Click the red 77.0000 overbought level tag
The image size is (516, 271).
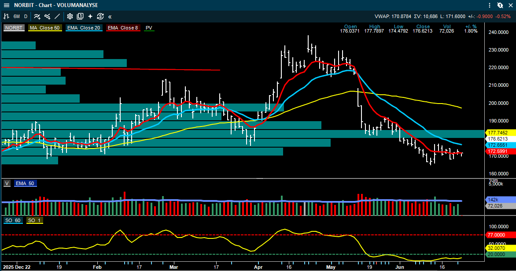pyautogui.click(x=500, y=235)
